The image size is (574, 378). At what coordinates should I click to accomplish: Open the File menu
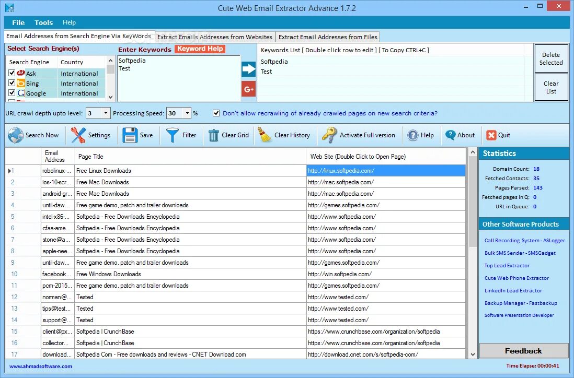pyautogui.click(x=18, y=22)
